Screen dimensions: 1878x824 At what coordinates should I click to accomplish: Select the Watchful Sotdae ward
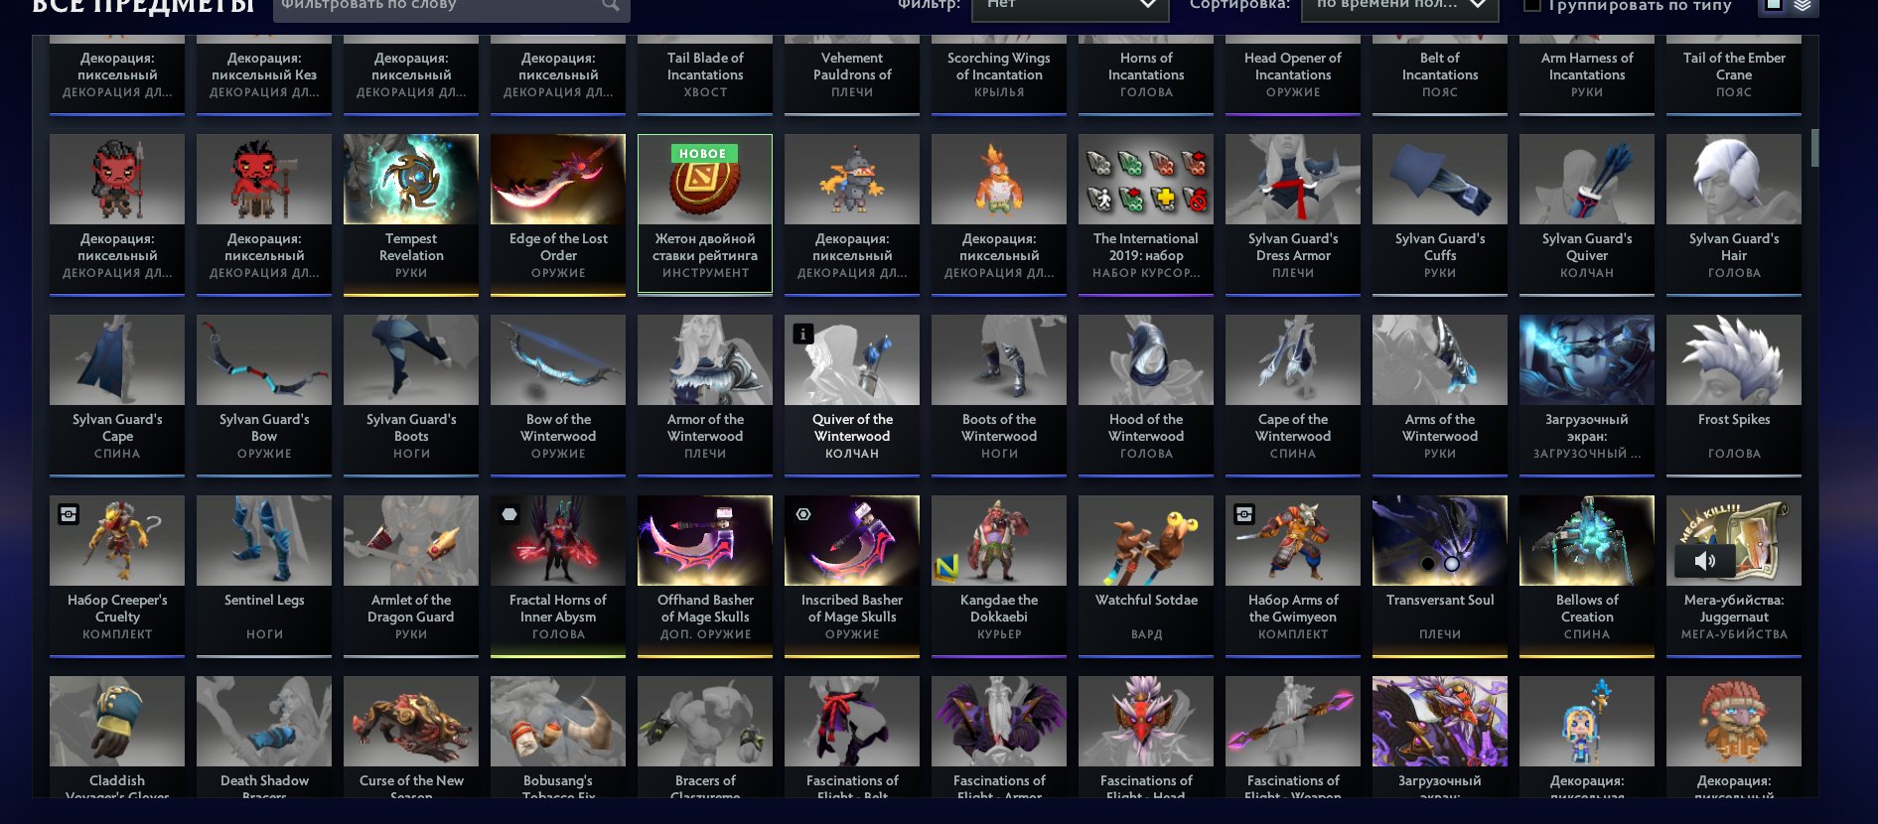1146,576
